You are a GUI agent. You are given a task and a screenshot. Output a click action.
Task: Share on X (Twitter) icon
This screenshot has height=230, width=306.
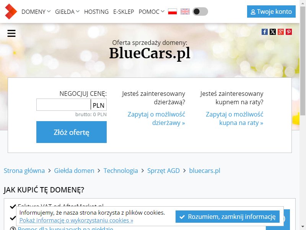pyautogui.click(x=273, y=32)
